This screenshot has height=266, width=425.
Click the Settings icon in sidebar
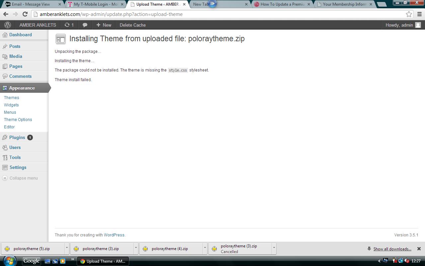5,167
